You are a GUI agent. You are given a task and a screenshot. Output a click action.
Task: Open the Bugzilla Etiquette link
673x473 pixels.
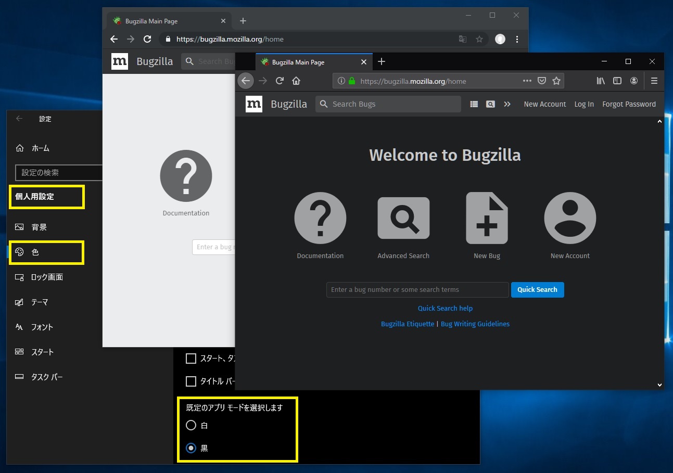click(x=407, y=324)
